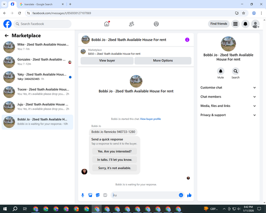266x213 pixels.
Task: Open the notifications bell in header
Action: pos(245,24)
